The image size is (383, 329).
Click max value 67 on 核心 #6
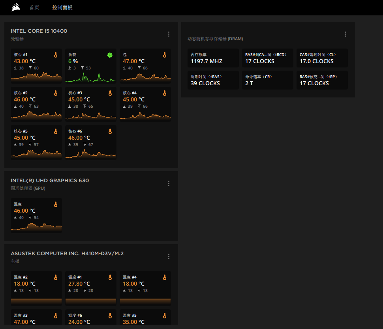(91, 145)
